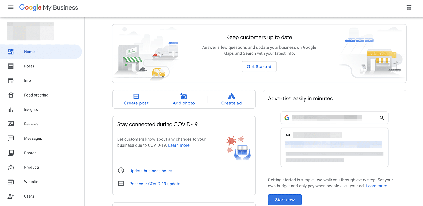Viewport: 423px width, 206px height.
Task: Click the Posts sidebar icon
Action: 11,66
